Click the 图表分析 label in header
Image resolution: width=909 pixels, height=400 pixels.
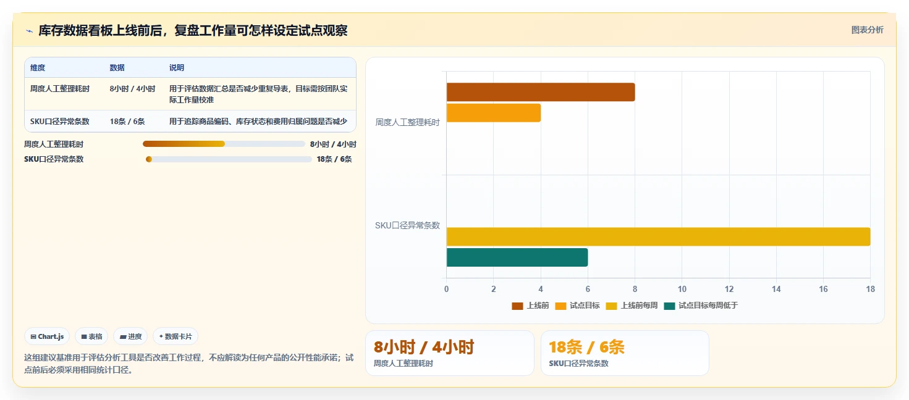click(867, 30)
